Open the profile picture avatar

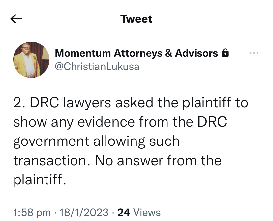[31, 60]
